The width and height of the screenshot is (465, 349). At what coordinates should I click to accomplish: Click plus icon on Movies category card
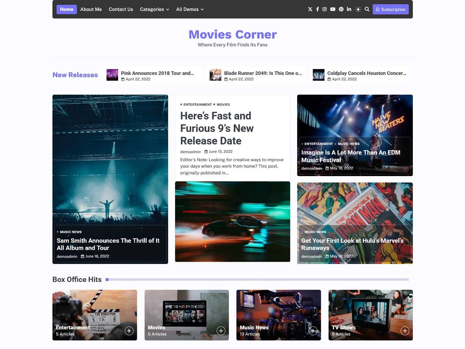[221, 331]
